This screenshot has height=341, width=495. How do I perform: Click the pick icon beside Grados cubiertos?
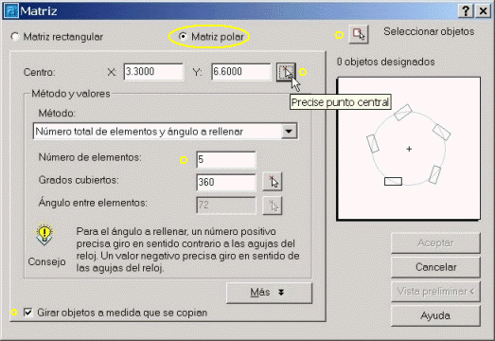pos(273,182)
